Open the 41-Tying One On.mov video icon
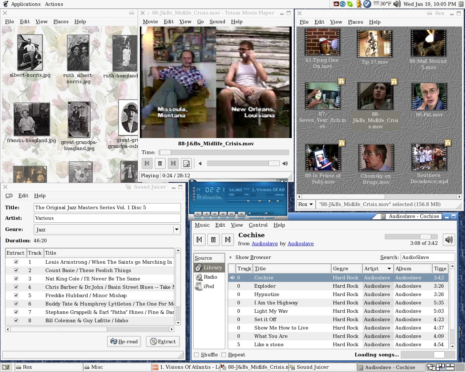 click(323, 43)
